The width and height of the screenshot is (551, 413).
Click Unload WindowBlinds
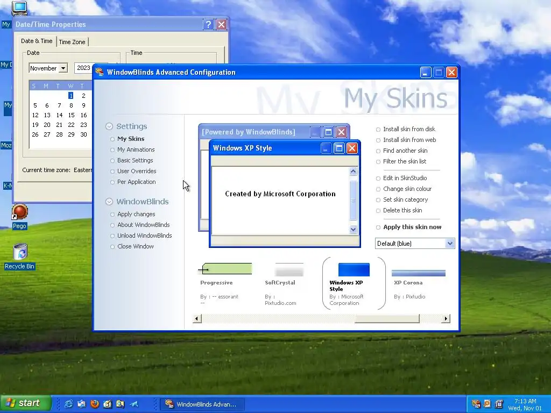click(x=144, y=236)
